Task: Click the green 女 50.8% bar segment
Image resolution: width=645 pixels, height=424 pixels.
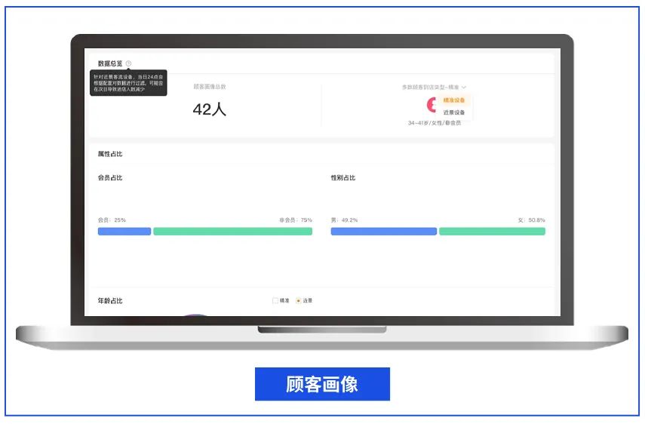Action: 492,232
